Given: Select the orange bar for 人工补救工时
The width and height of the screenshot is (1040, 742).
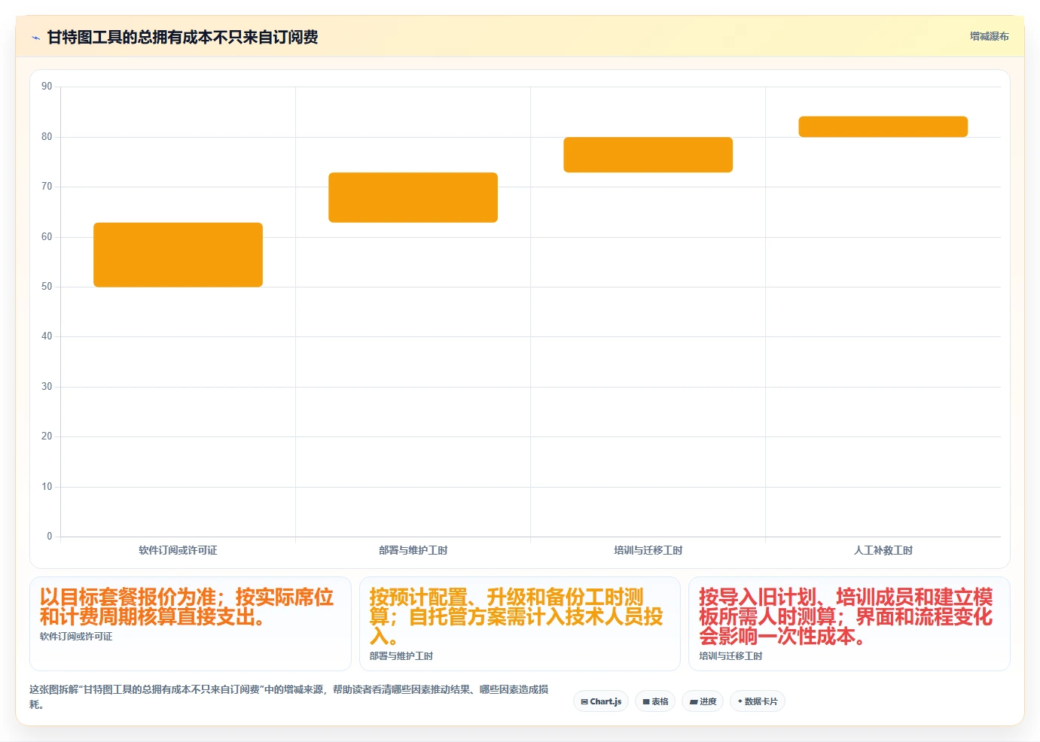Looking at the screenshot, I should [883, 126].
